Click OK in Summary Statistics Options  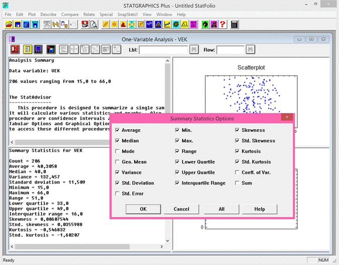pos(143,209)
